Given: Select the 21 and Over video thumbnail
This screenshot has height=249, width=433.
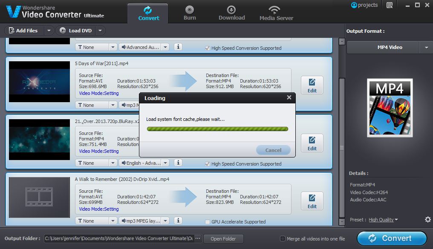Looking at the screenshot, I should pyautogui.click(x=39, y=140).
